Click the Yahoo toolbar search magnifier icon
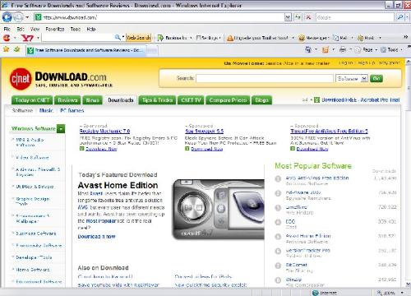This screenshot has width=411, height=296. (118, 37)
